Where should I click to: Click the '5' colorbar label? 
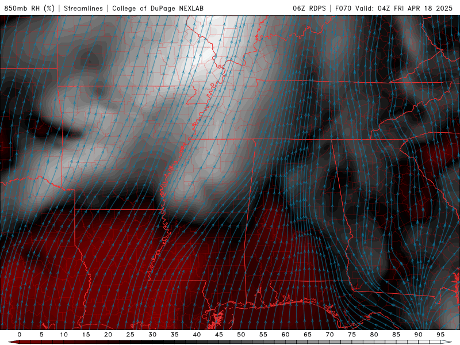click(41, 335)
